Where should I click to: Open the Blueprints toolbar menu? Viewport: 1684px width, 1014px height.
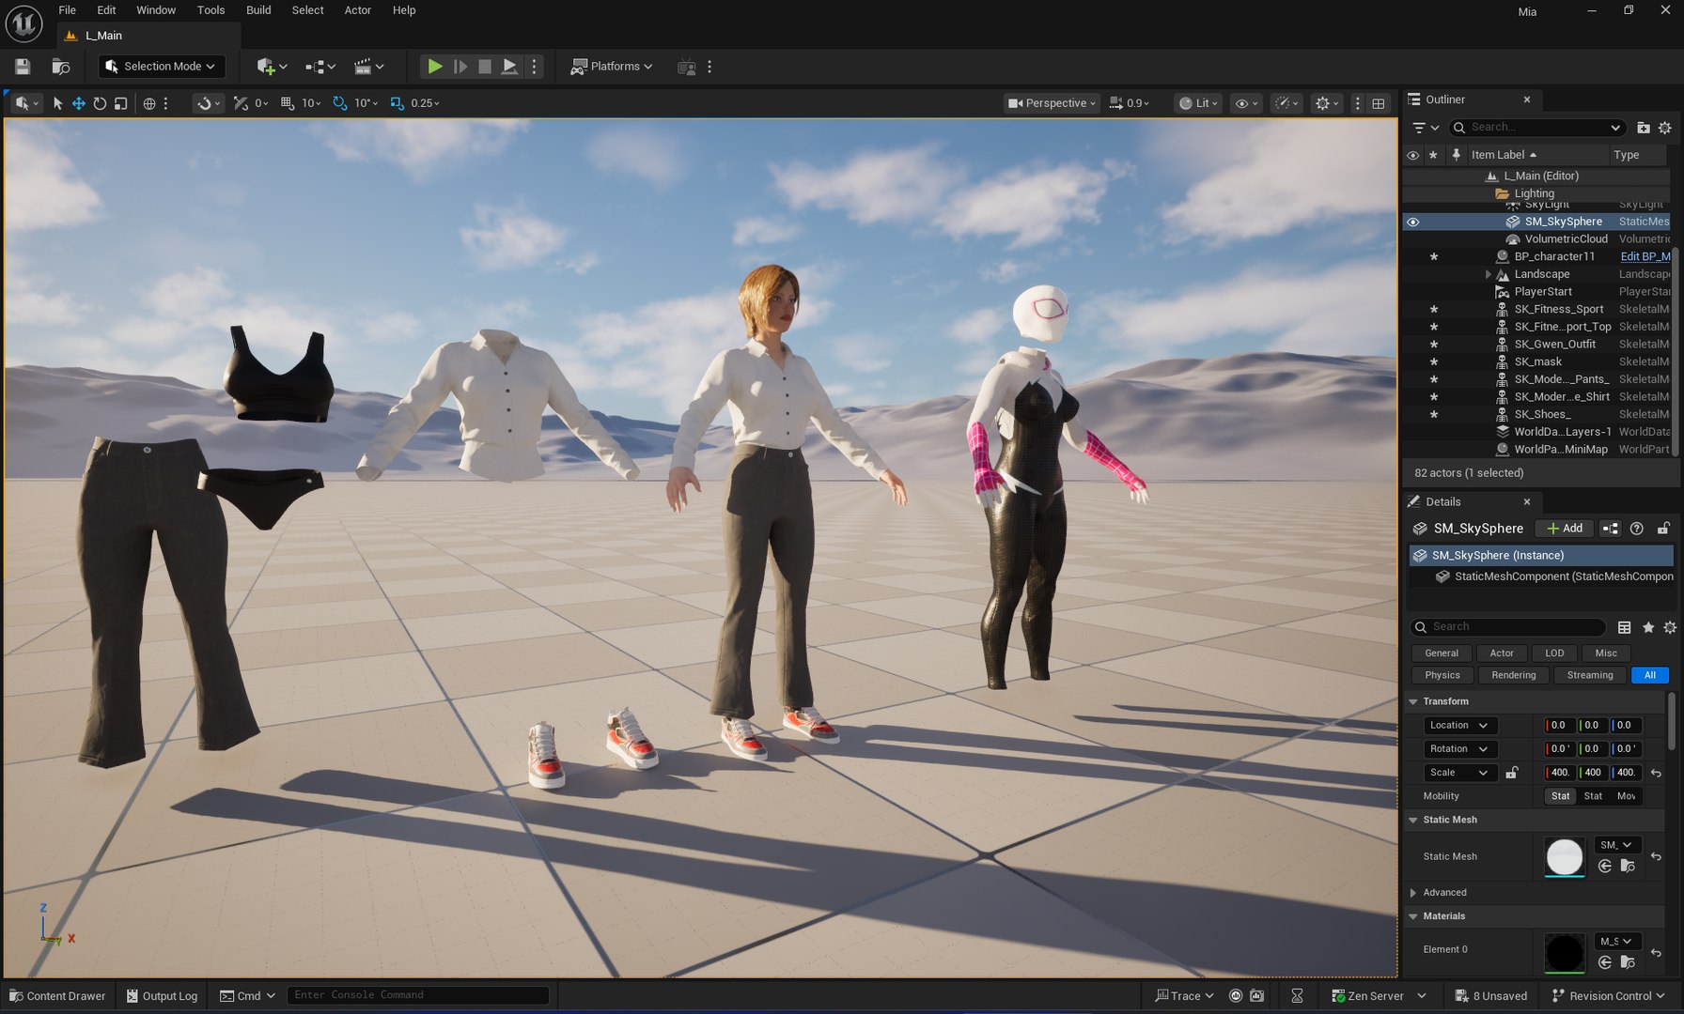(320, 67)
